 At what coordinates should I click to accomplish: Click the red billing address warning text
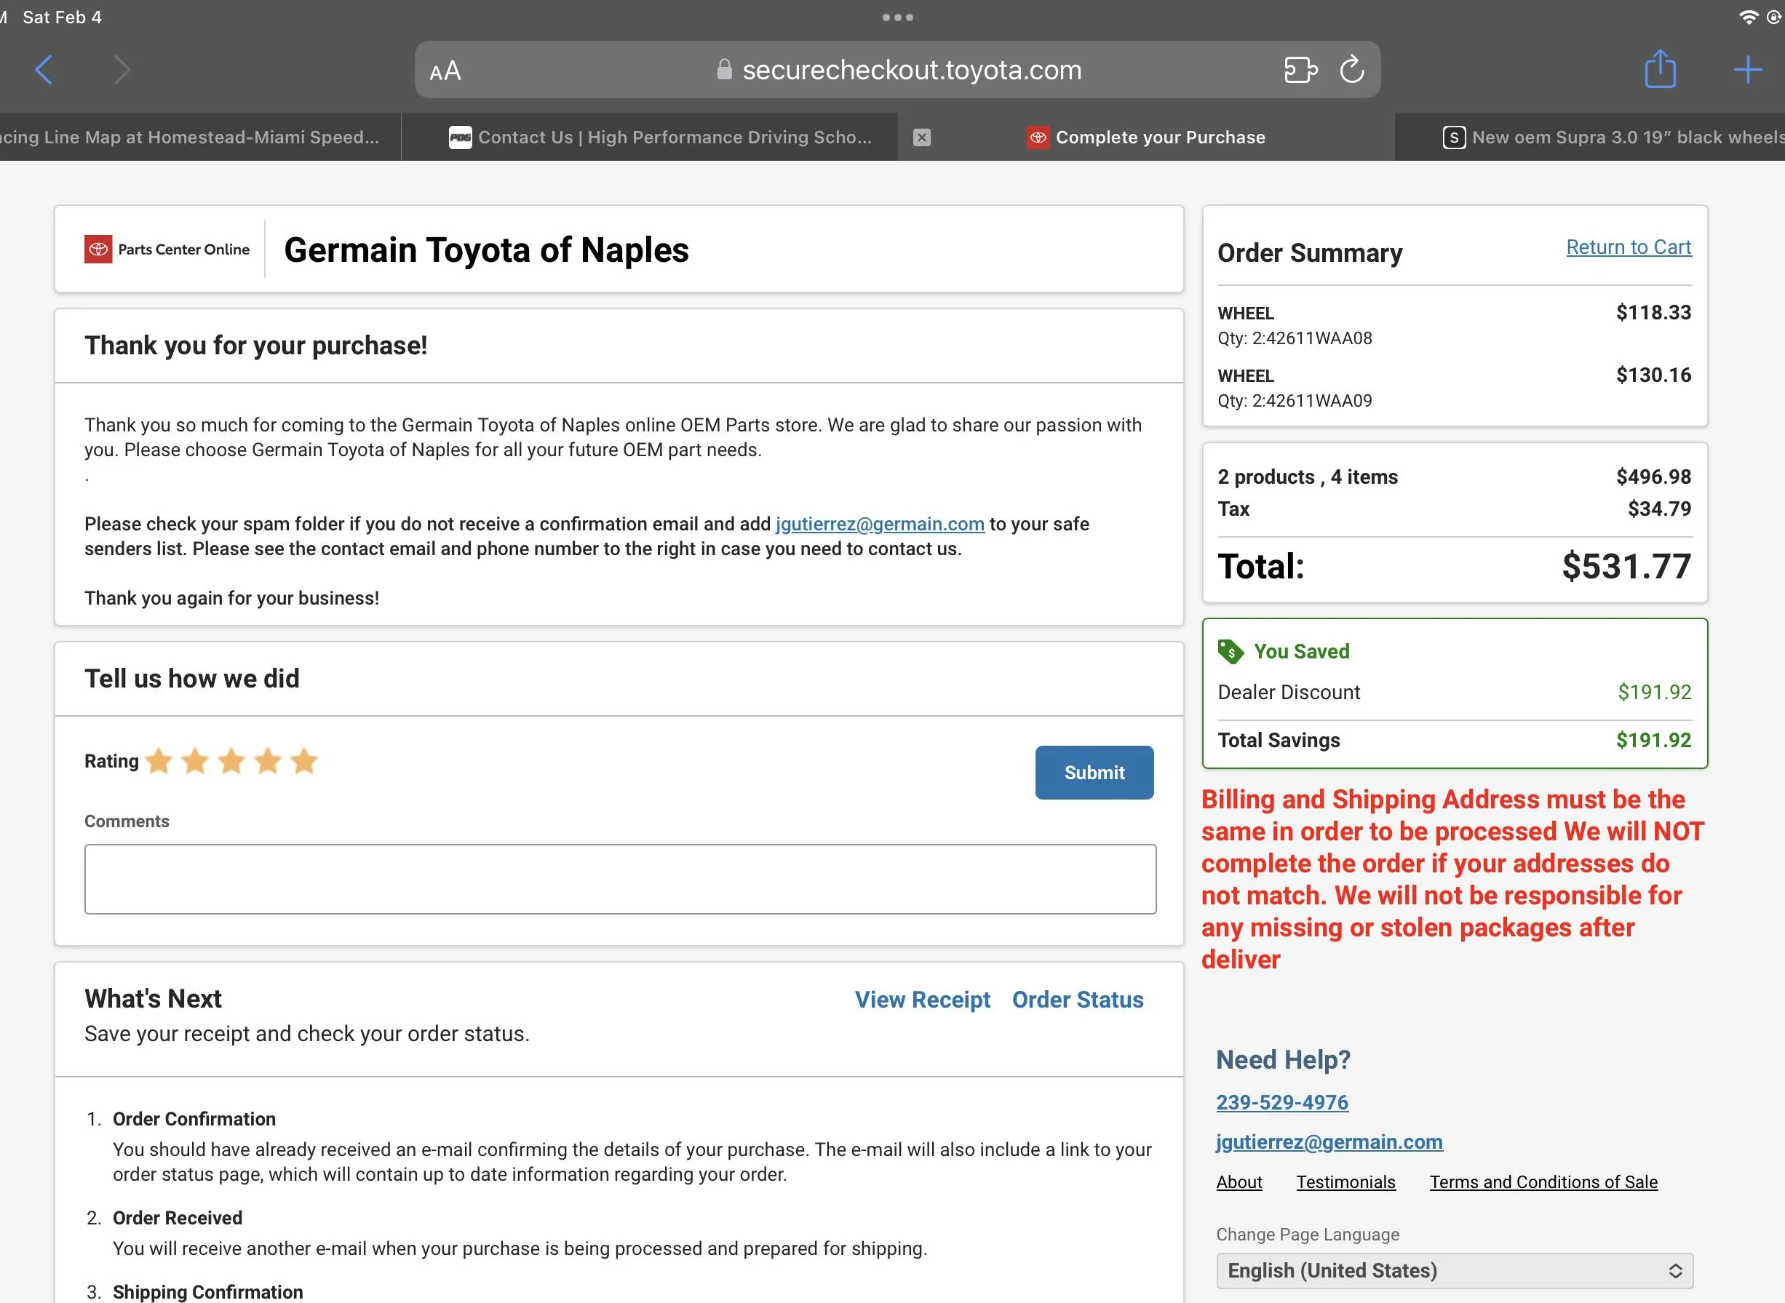[1452, 880]
